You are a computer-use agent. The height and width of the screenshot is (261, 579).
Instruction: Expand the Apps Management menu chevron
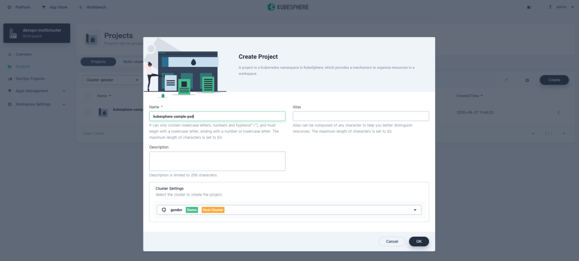coord(64,91)
